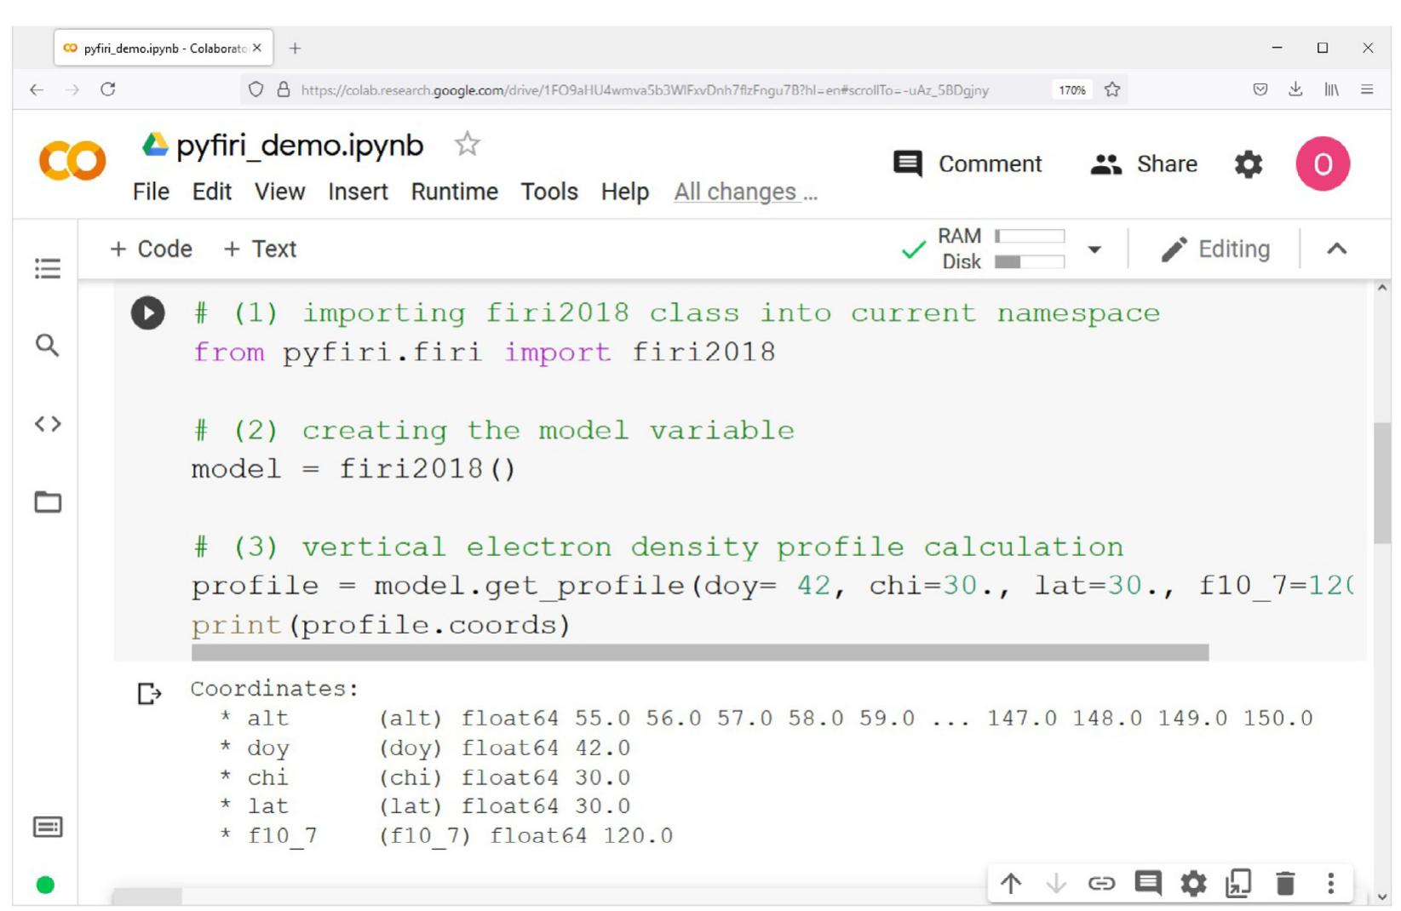Open more cell actions three-dot menu
The height and width of the screenshot is (911, 1401).
(1330, 883)
